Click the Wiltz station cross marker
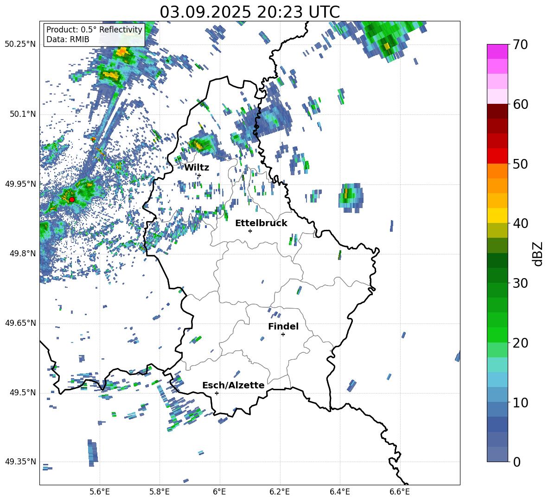 point(199,175)
